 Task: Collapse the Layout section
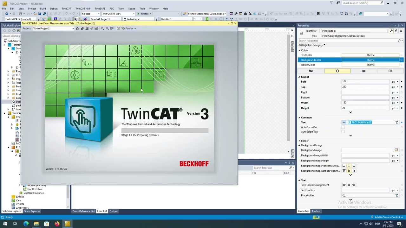tap(299, 77)
